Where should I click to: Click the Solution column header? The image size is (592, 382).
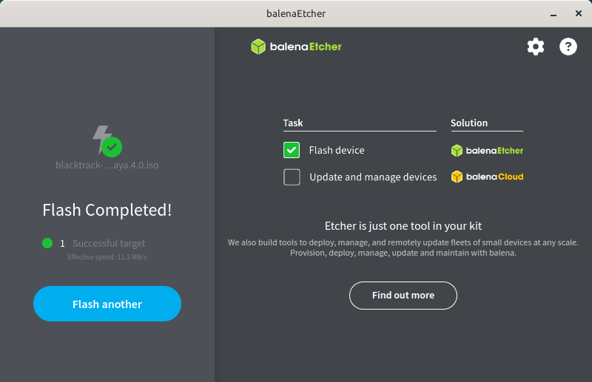pyautogui.click(x=469, y=123)
